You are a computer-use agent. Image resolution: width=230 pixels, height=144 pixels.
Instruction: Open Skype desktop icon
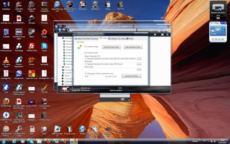pos(44,47)
